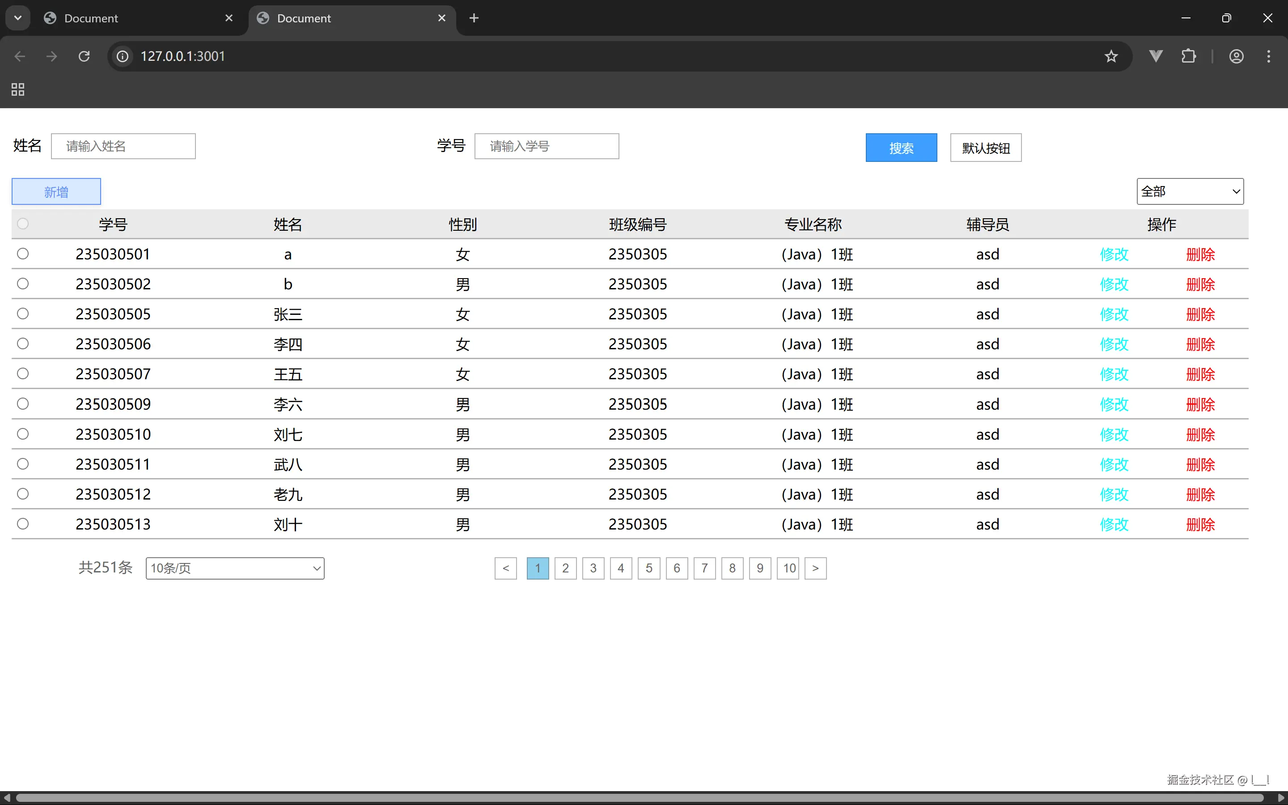Viewport: 1288px width, 805px height.
Task: Open the 10条/页 page size dropdown
Action: (235, 568)
